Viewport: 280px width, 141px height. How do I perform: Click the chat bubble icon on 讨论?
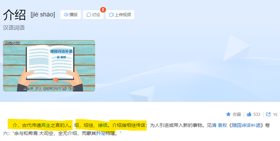pos(89,15)
